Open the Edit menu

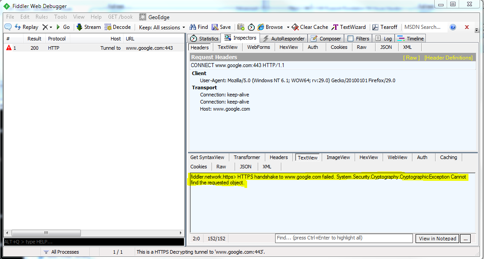coord(25,17)
